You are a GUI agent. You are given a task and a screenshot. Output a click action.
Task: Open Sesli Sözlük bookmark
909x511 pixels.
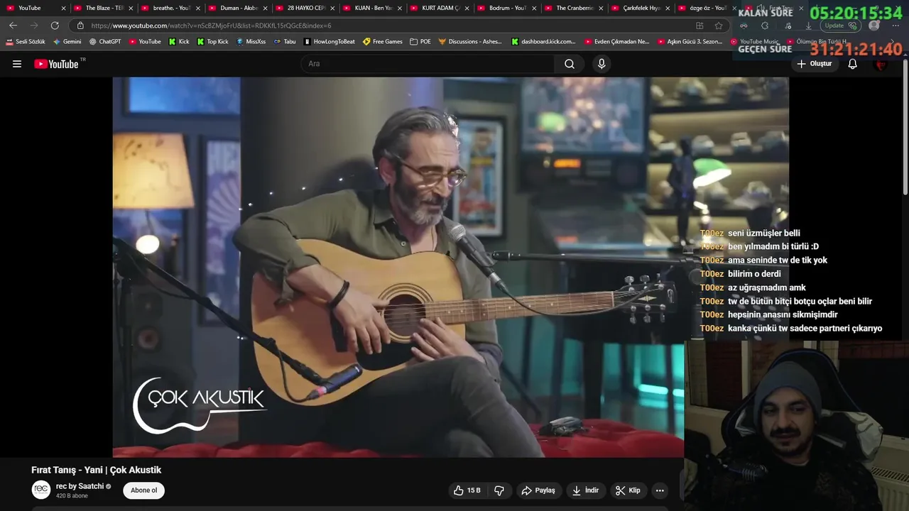(26, 42)
